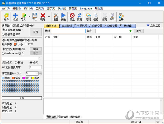
Task: Expand the 导入 dropdown arrow
Action: tap(30, 17)
